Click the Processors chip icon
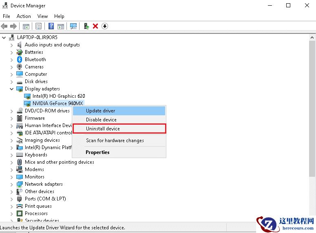The image size is (316, 233). click(x=20, y=213)
